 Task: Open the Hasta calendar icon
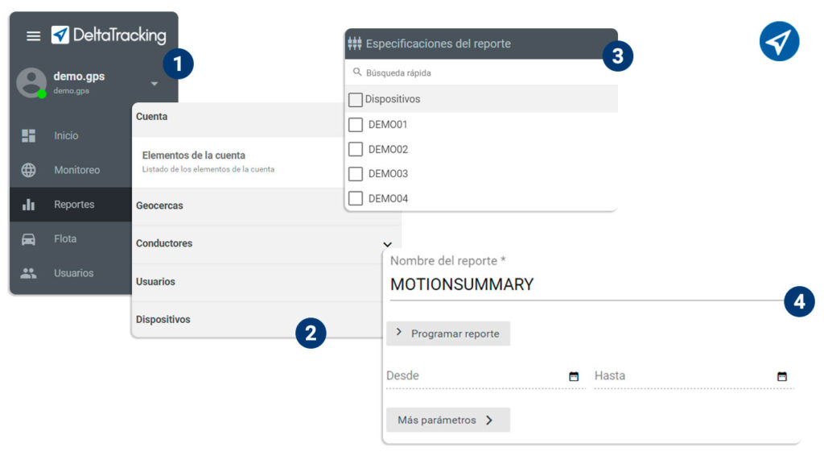coord(782,376)
